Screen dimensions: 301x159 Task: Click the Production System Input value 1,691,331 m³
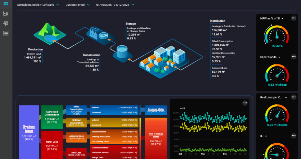click(x=32, y=57)
